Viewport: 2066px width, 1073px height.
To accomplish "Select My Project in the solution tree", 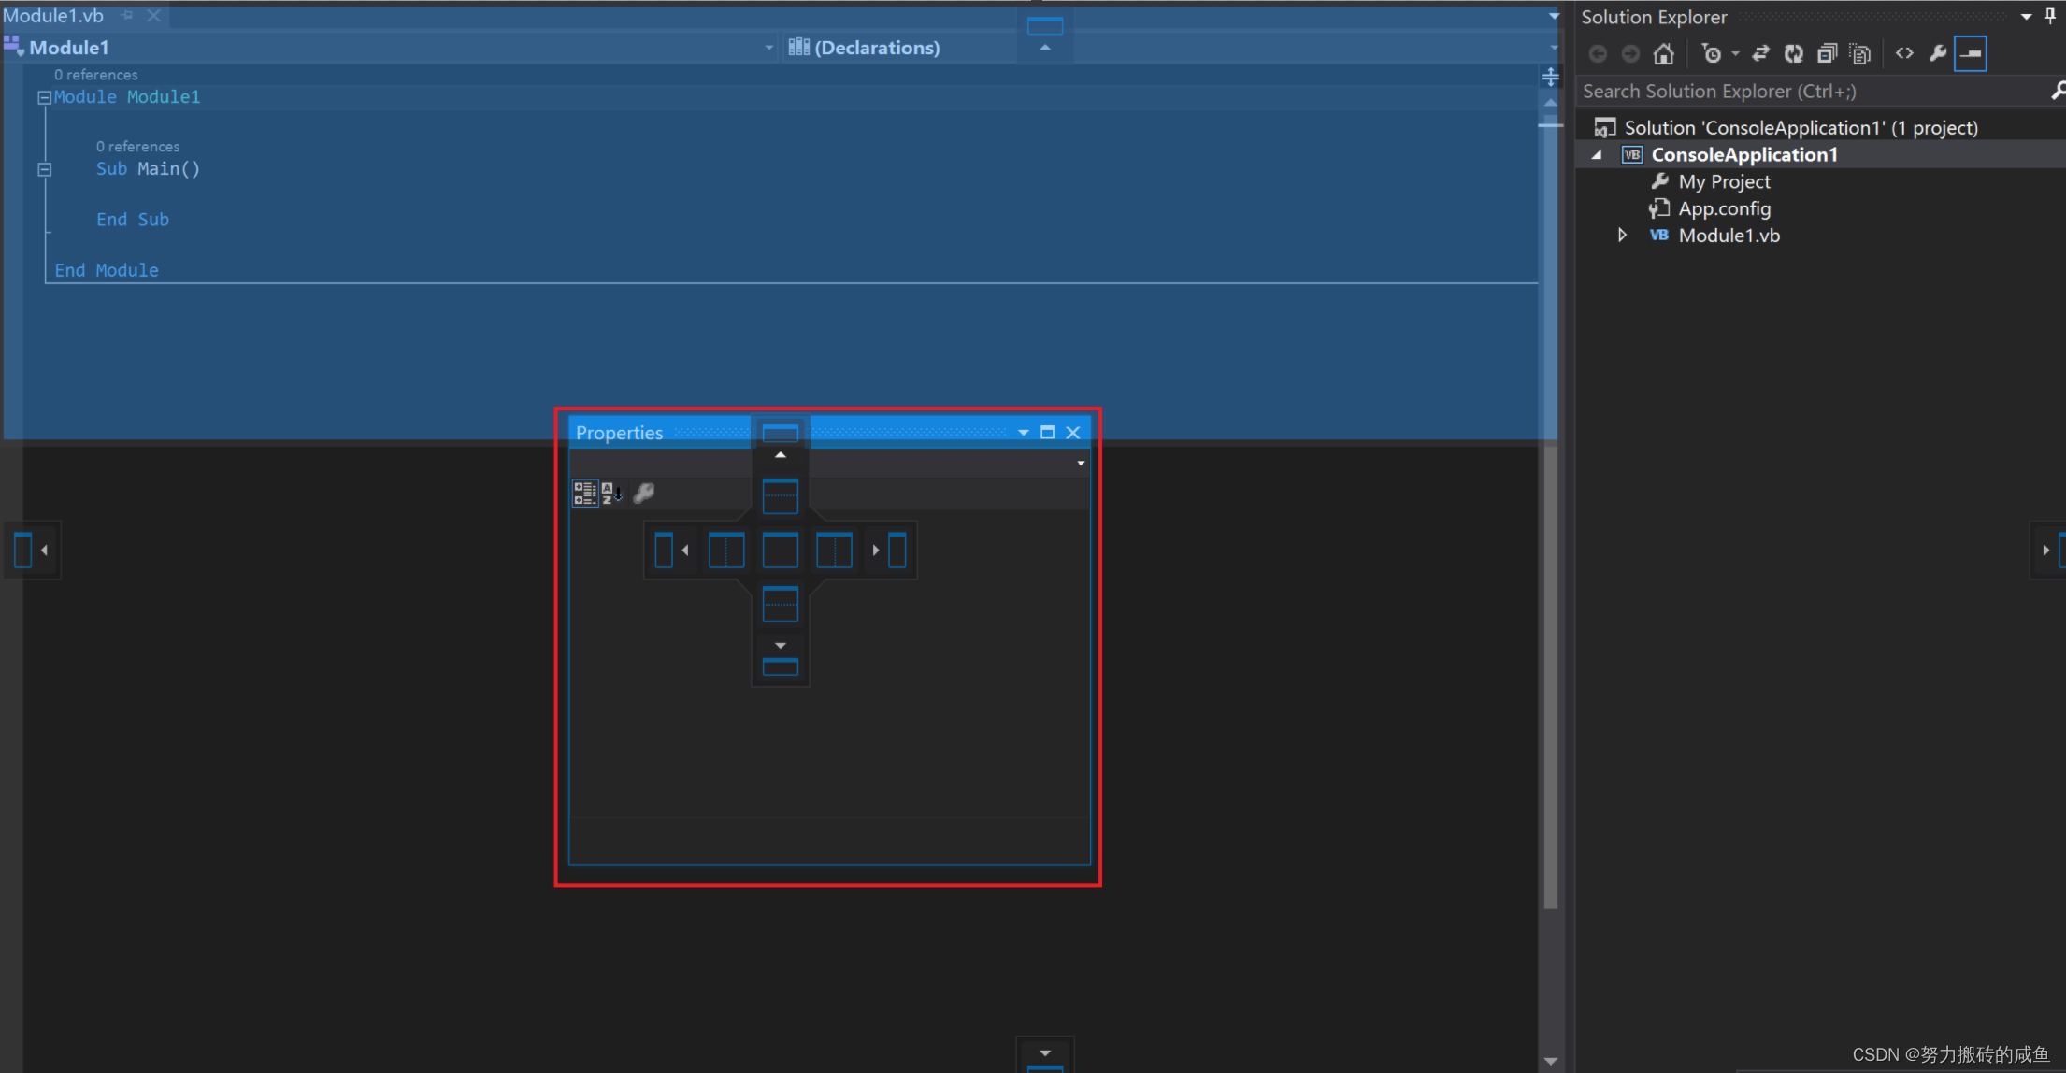I will pyautogui.click(x=1724, y=181).
